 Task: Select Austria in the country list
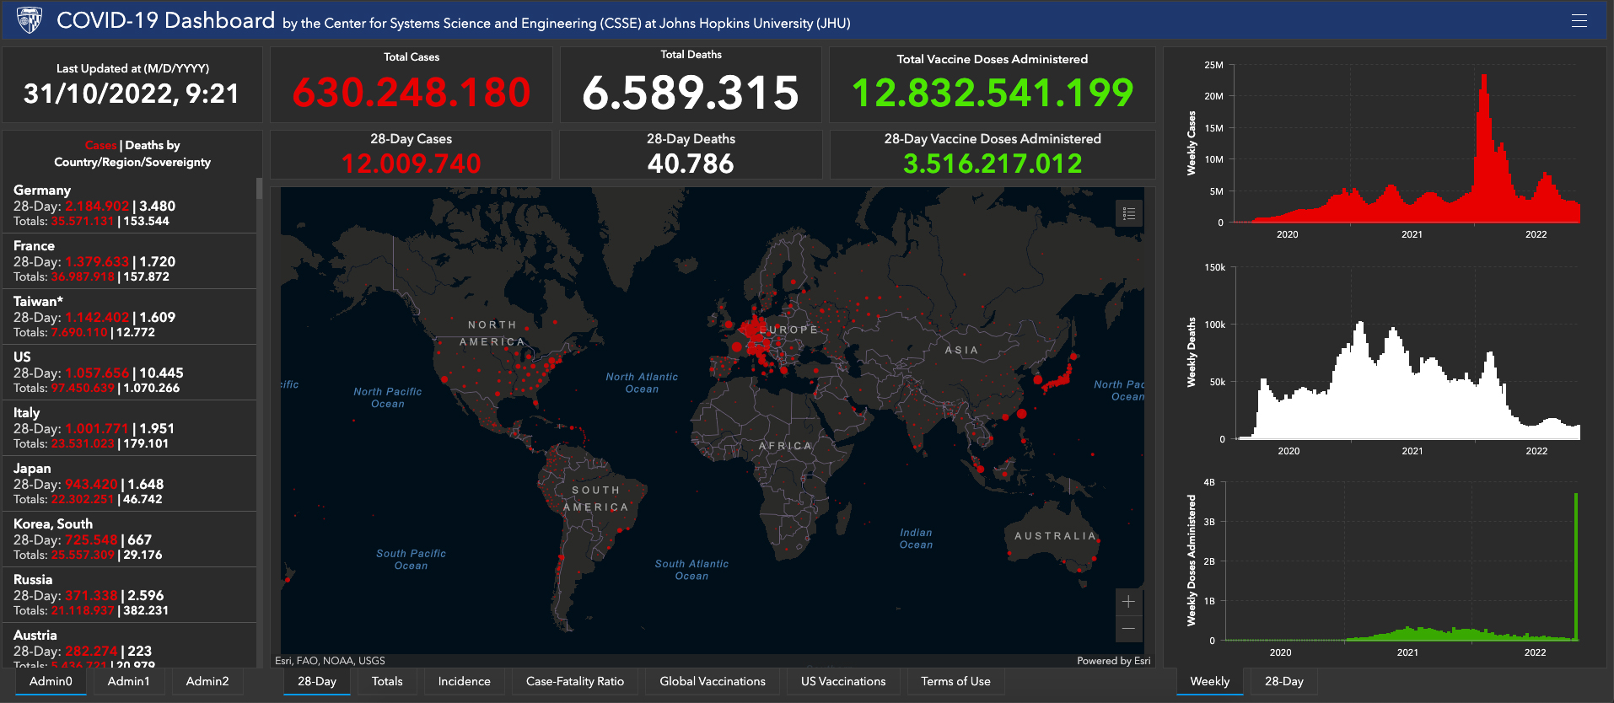130,646
